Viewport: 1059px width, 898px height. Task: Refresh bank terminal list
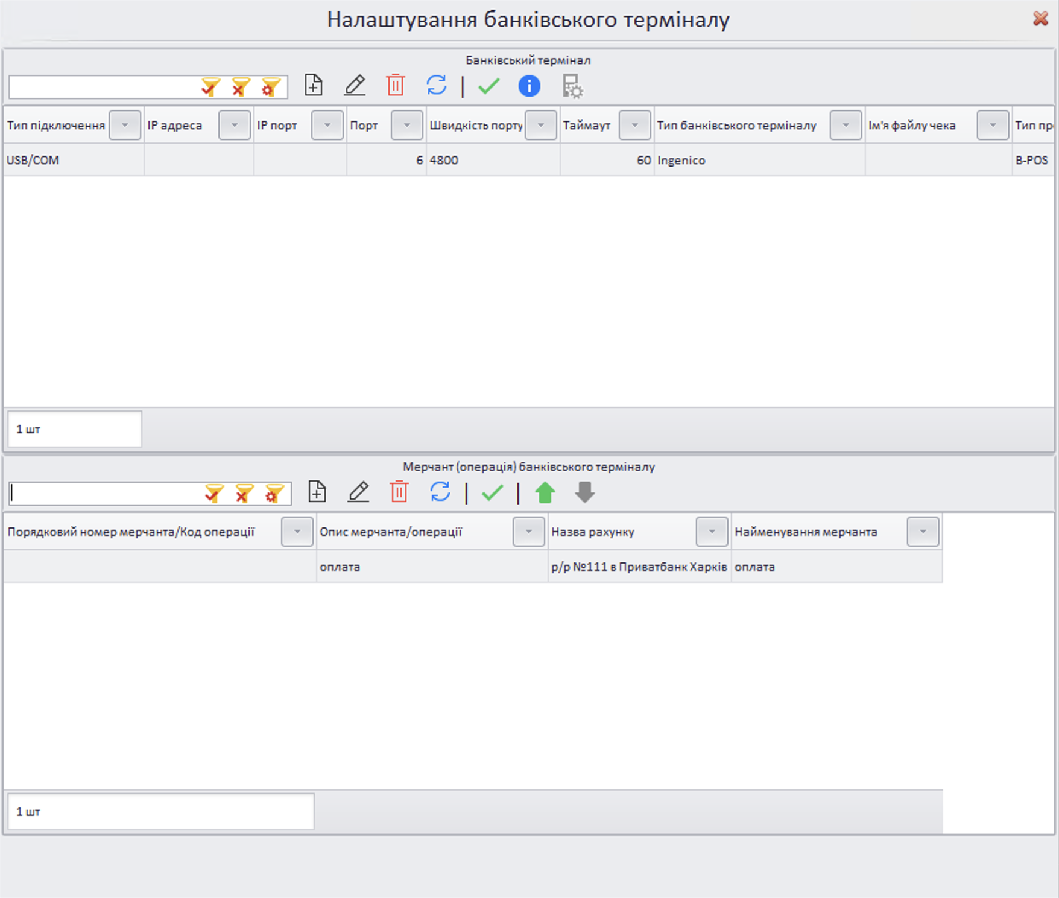tap(437, 85)
